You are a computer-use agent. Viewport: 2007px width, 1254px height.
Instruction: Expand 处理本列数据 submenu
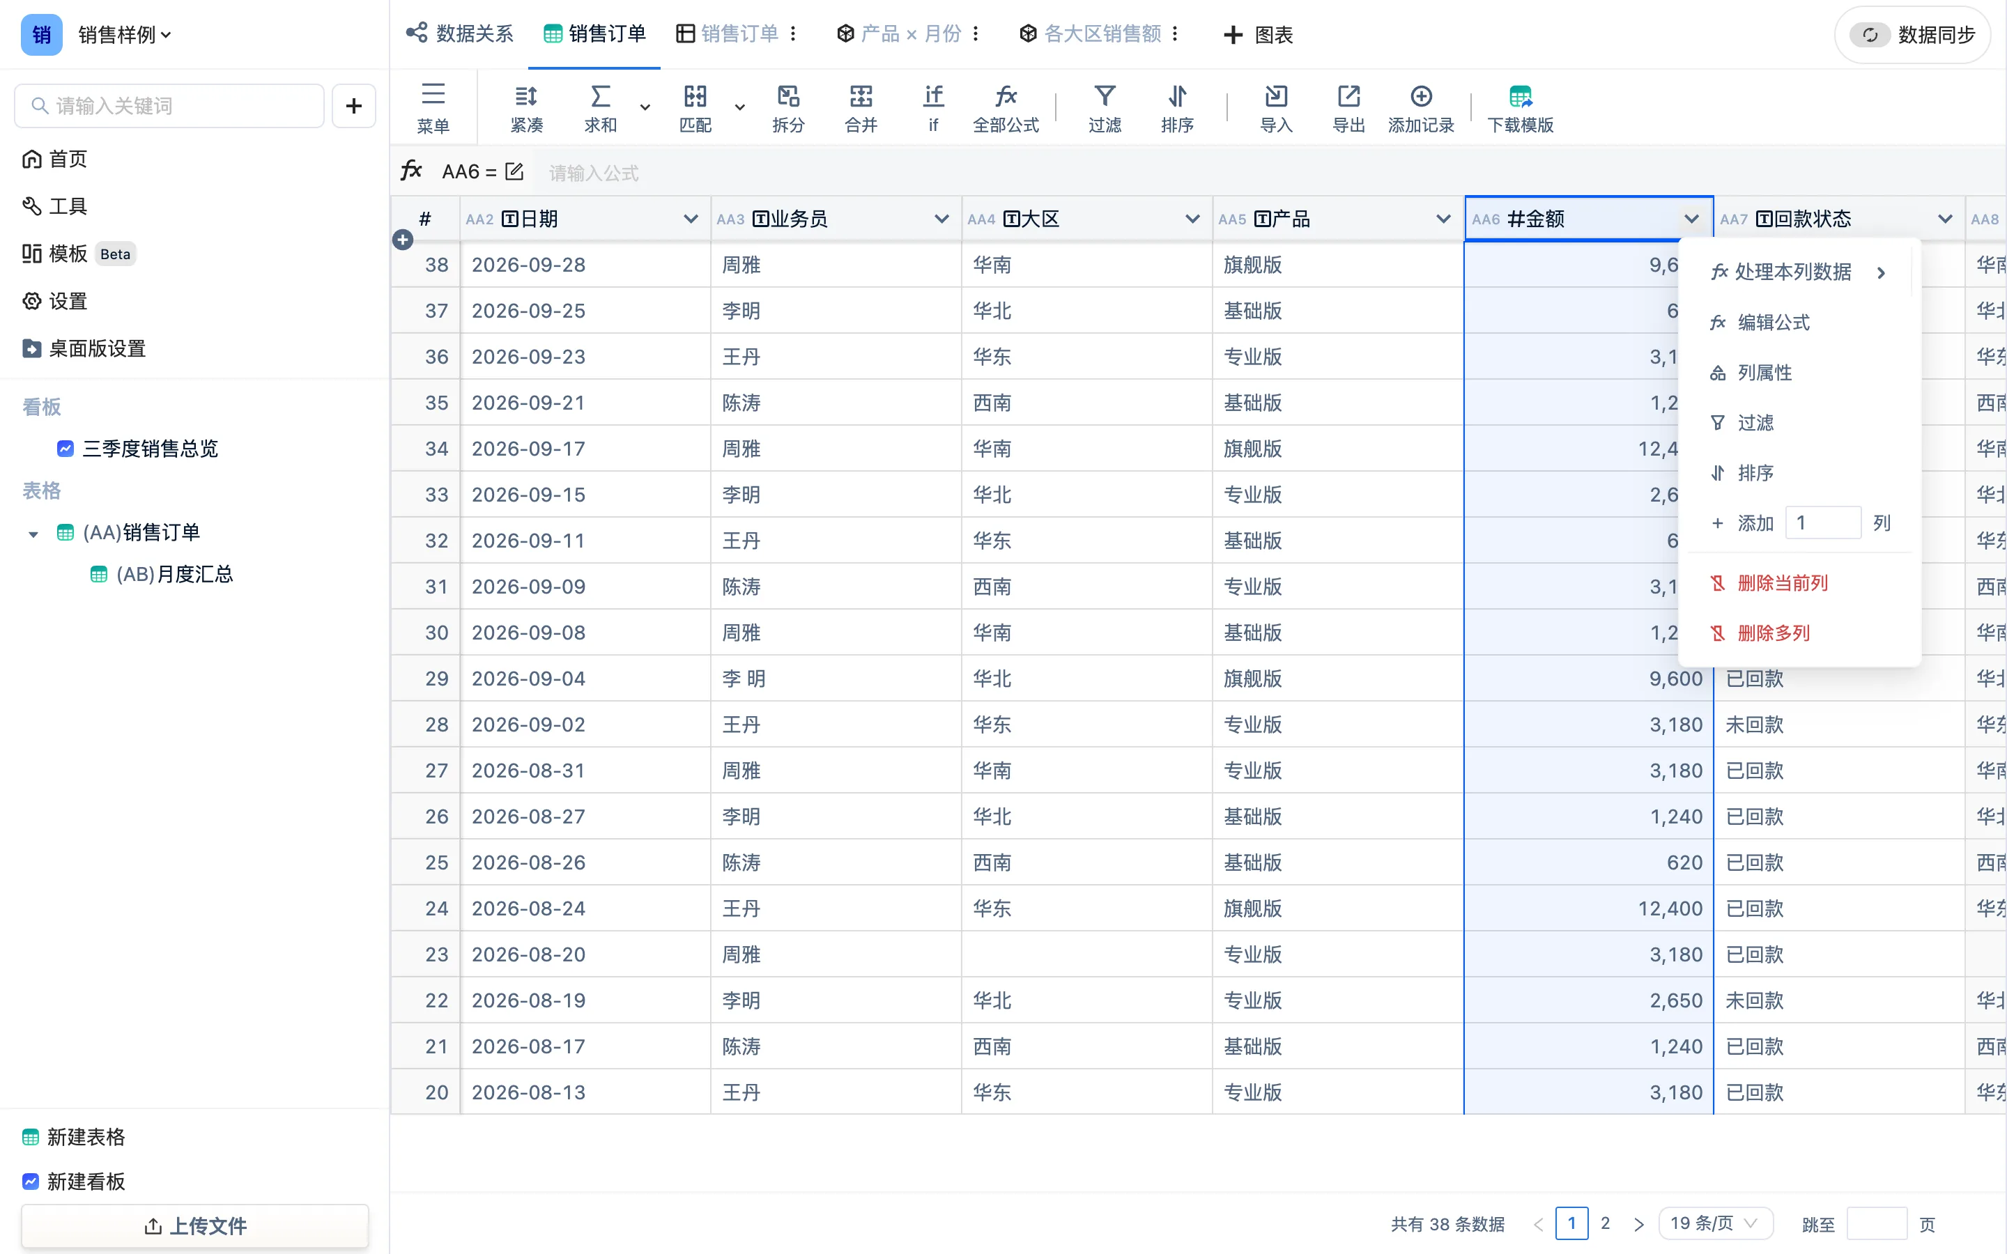(x=1799, y=272)
